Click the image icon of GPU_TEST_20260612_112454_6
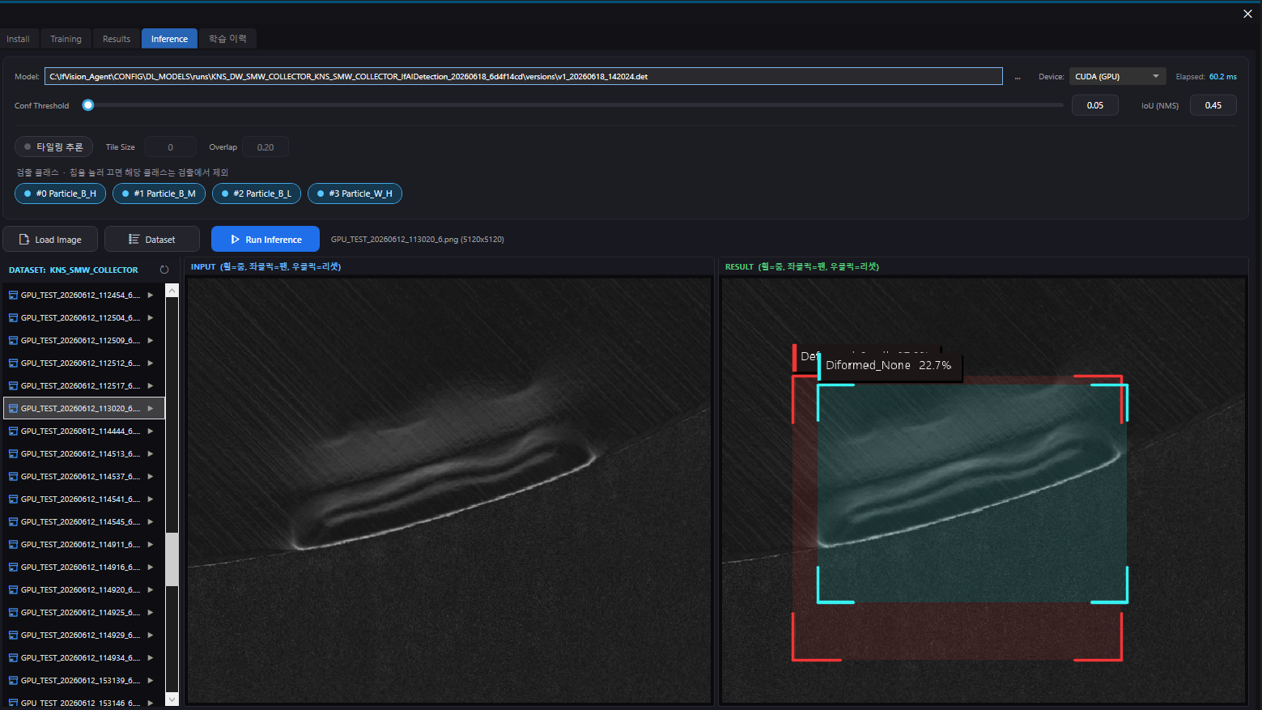 pos(13,295)
